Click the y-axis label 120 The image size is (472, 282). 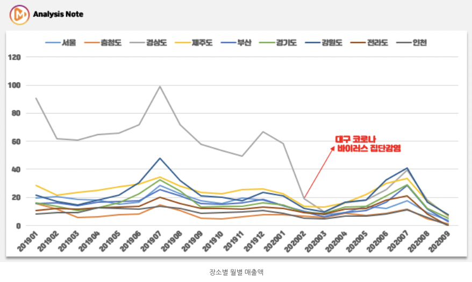click(x=14, y=57)
